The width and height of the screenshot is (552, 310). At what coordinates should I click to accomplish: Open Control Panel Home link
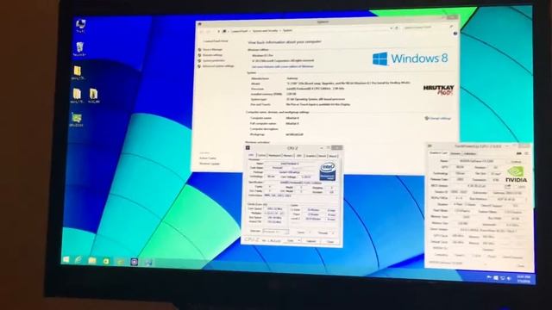click(216, 41)
